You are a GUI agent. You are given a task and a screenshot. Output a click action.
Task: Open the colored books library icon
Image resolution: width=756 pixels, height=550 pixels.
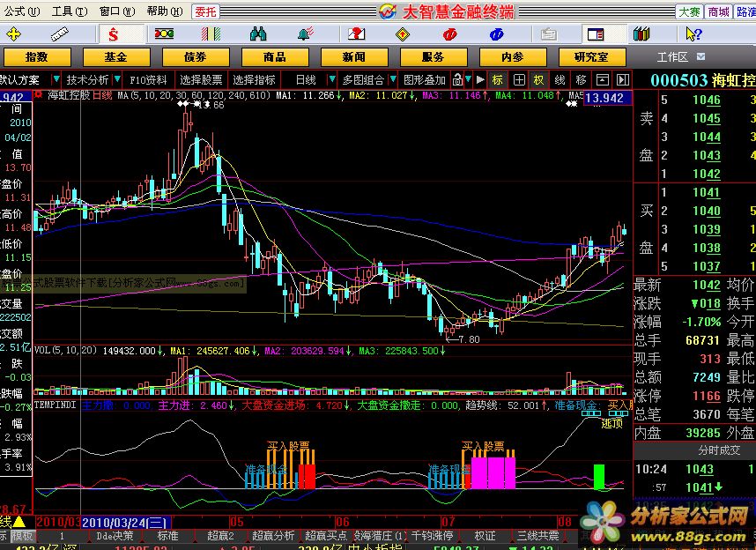(x=641, y=33)
